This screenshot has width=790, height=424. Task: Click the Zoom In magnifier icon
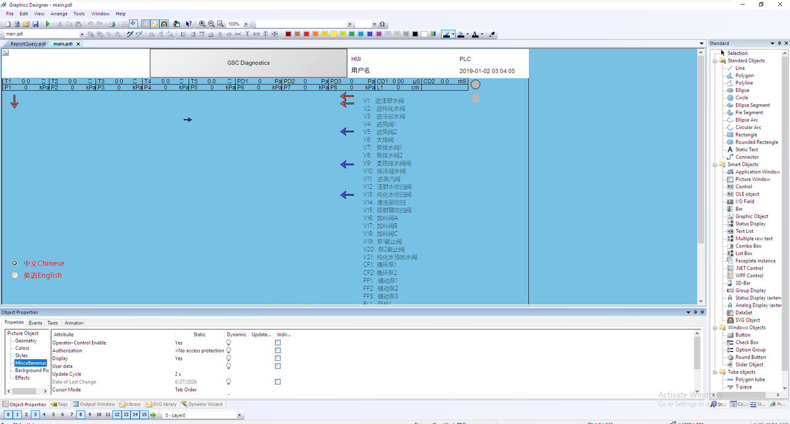pyautogui.click(x=202, y=24)
